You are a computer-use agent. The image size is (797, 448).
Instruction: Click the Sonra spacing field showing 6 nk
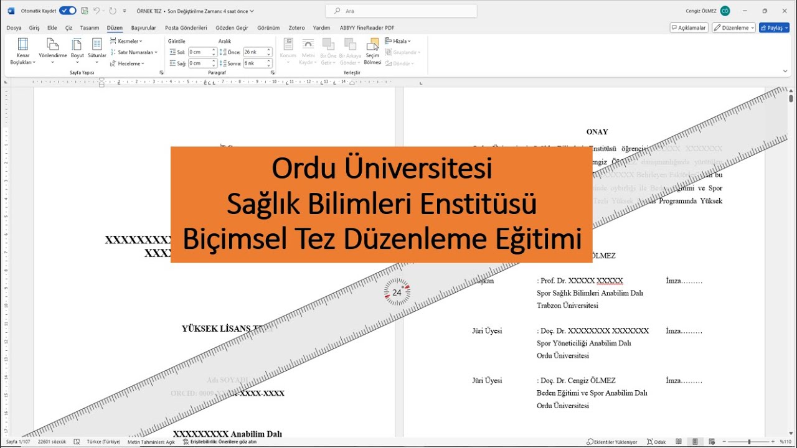tap(257, 63)
